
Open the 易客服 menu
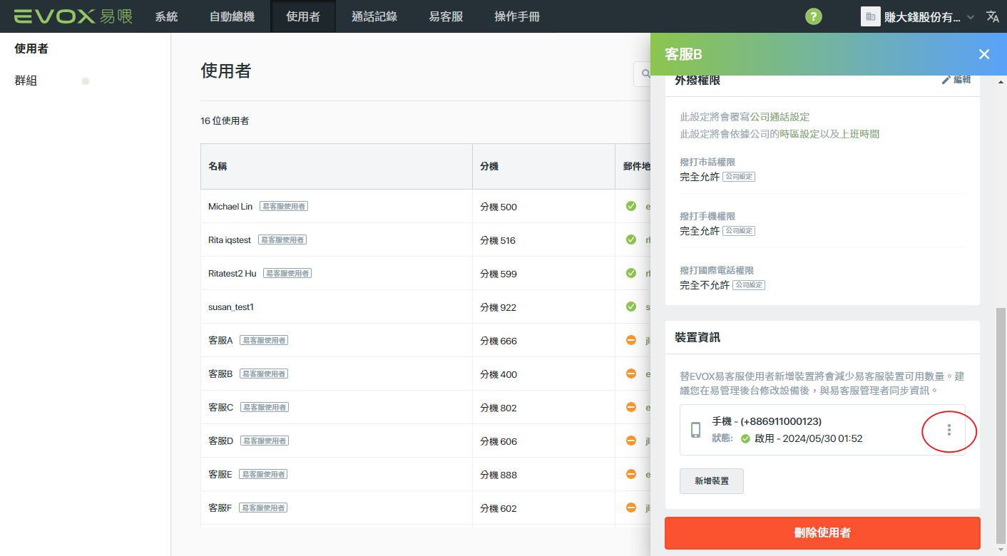(446, 16)
